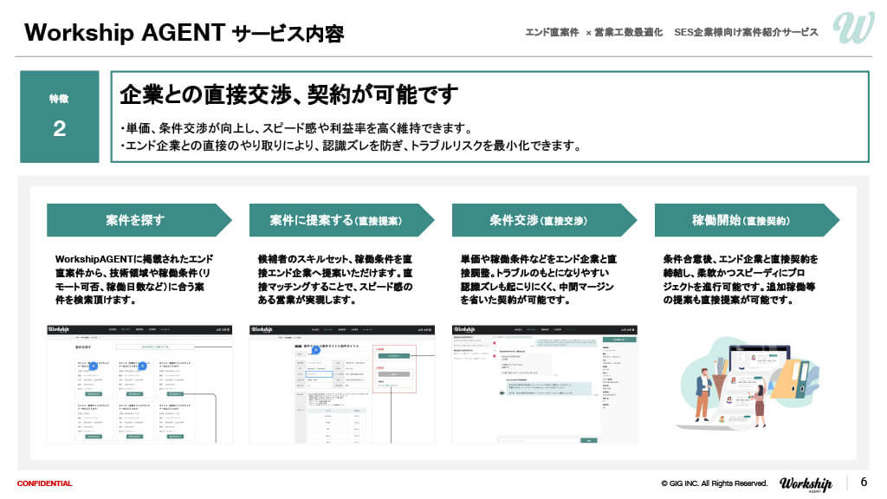Open the negotiation chat screenshot thumbnail
Image resolution: width=887 pixels, height=499 pixels.
pyautogui.click(x=544, y=384)
